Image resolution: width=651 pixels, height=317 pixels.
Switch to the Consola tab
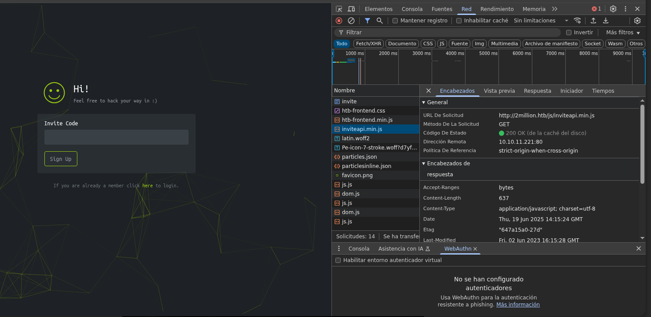tap(412, 9)
